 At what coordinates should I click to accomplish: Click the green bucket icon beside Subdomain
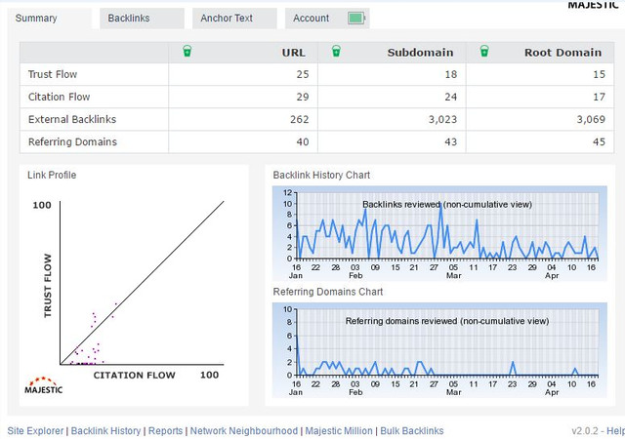[336, 51]
